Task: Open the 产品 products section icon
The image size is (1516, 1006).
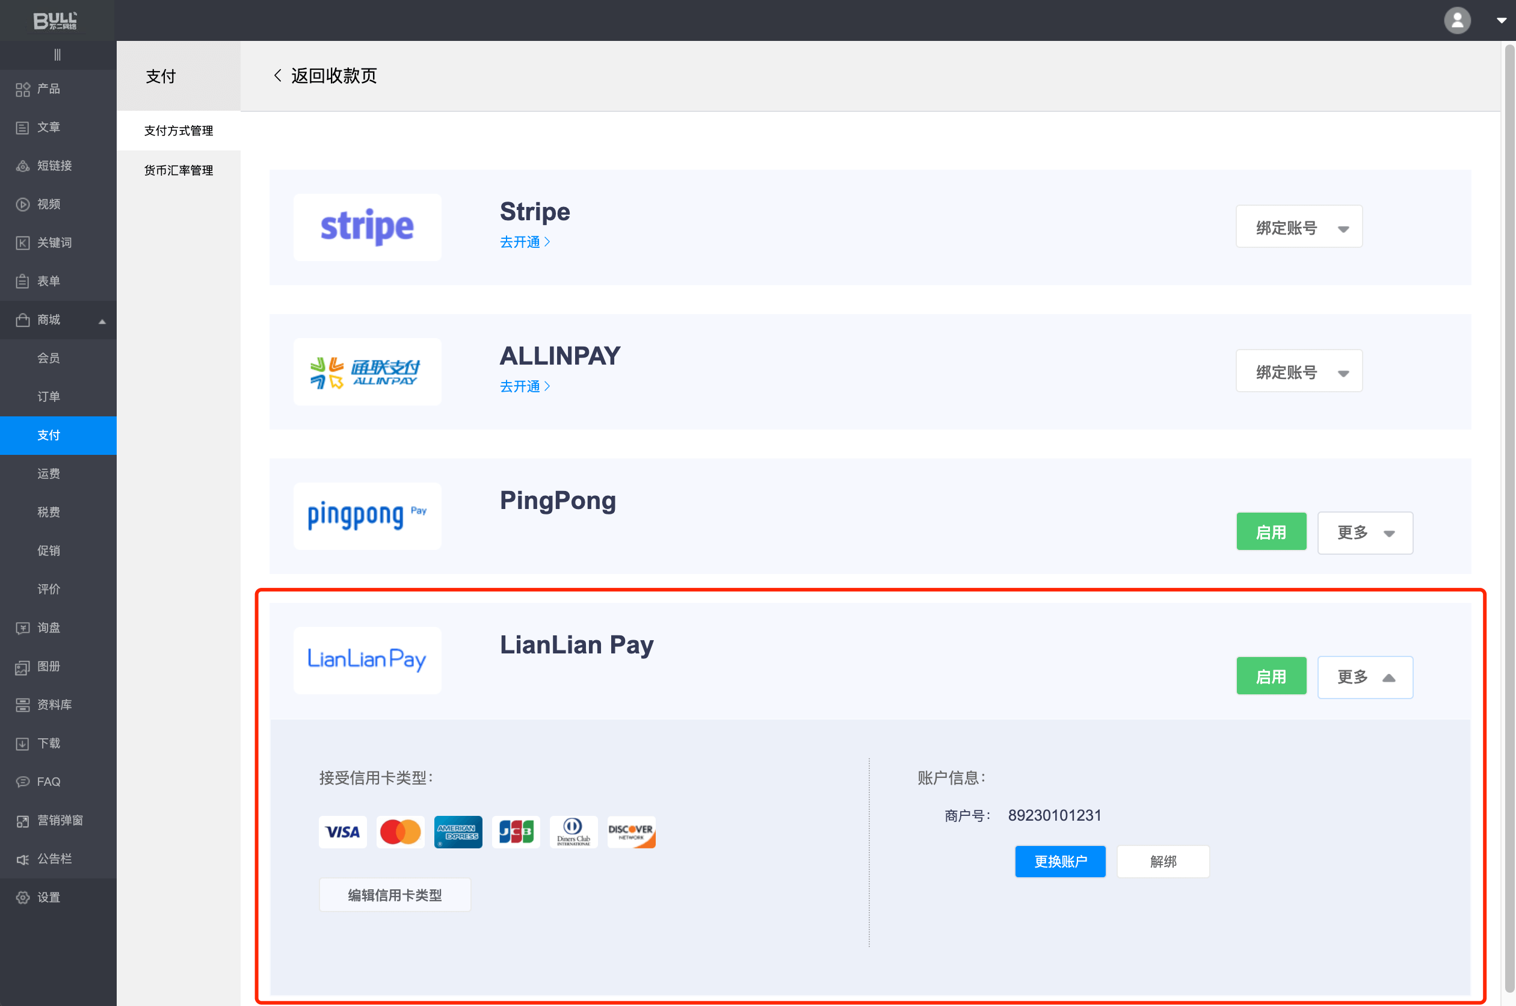Action: [x=22, y=89]
